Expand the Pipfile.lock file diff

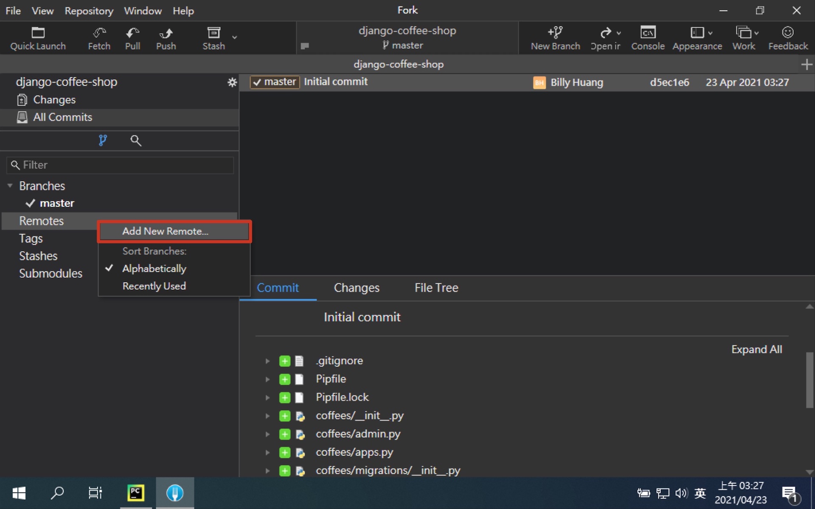(267, 397)
